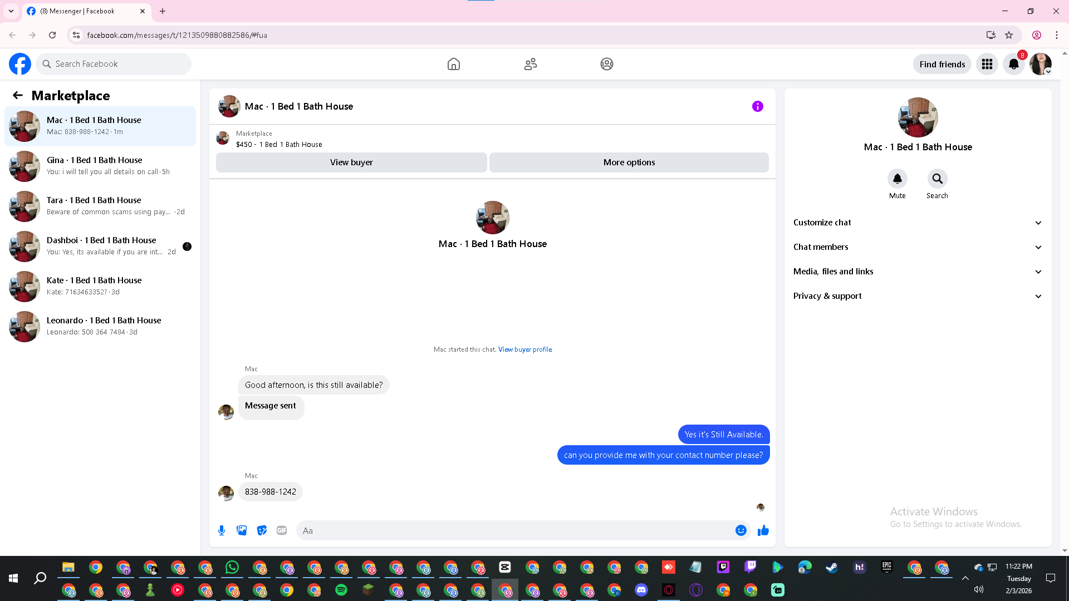Image resolution: width=1069 pixels, height=601 pixels.
Task: Open the Facebook apps grid menu
Action: click(987, 64)
